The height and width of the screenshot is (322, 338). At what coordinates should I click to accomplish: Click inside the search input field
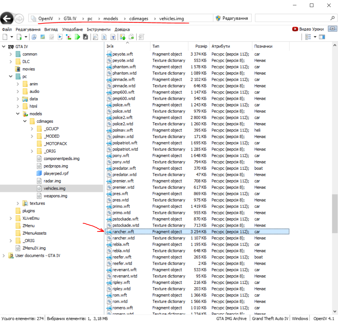click(x=292, y=18)
